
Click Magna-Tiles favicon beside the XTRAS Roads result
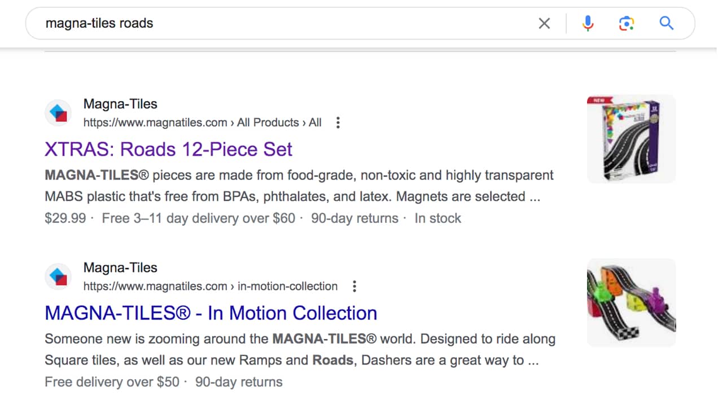coord(59,113)
